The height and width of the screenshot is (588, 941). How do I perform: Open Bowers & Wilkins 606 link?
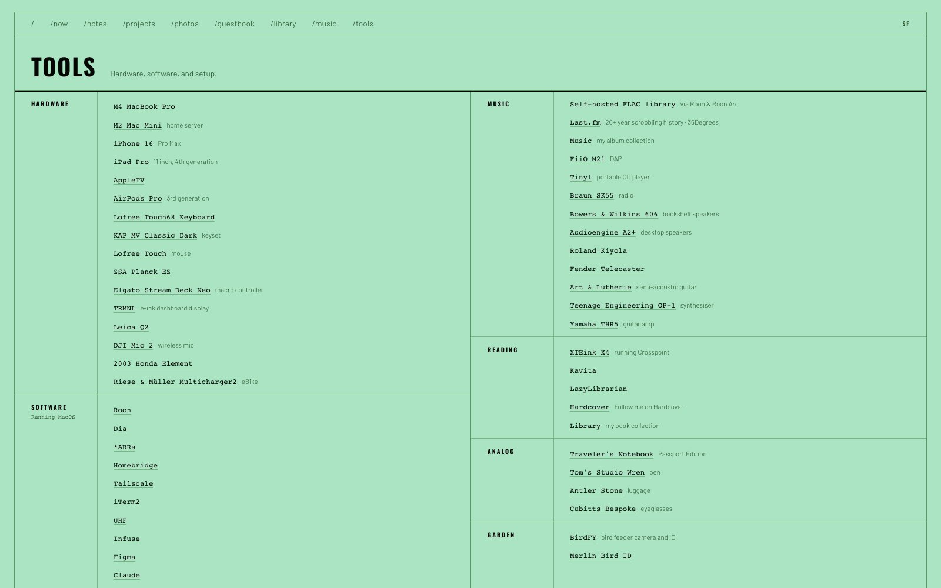point(613,214)
